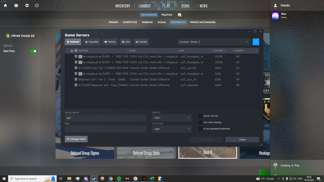Image resolution: width=324 pixels, height=182 pixels.
Task: Select Competitive game mode
Action: tap(130, 22)
